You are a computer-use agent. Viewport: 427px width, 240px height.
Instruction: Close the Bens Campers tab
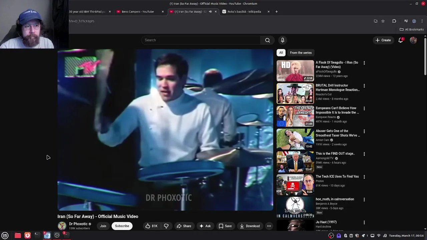click(163, 12)
